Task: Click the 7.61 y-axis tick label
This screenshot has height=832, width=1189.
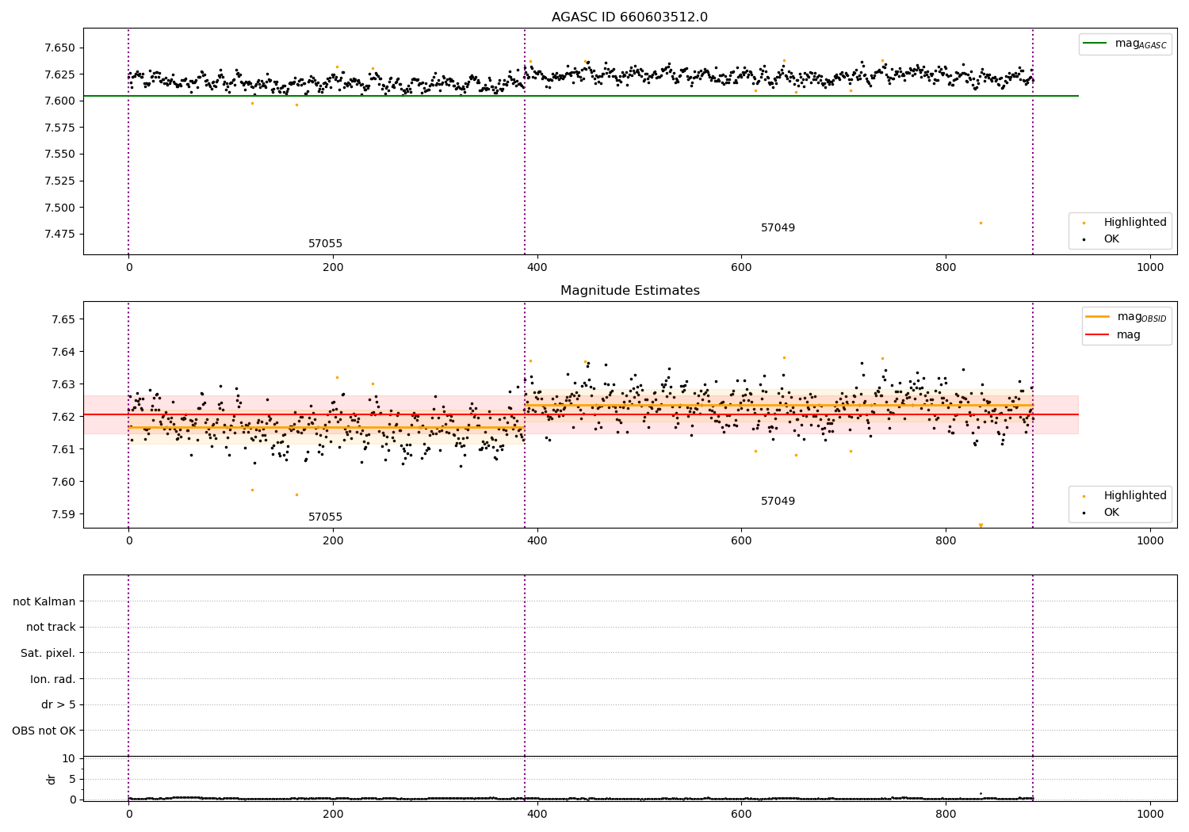Action: click(x=63, y=449)
